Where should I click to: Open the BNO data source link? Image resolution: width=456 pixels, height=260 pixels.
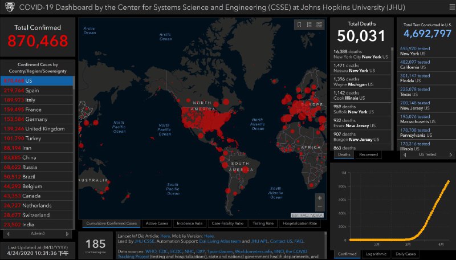279,251
